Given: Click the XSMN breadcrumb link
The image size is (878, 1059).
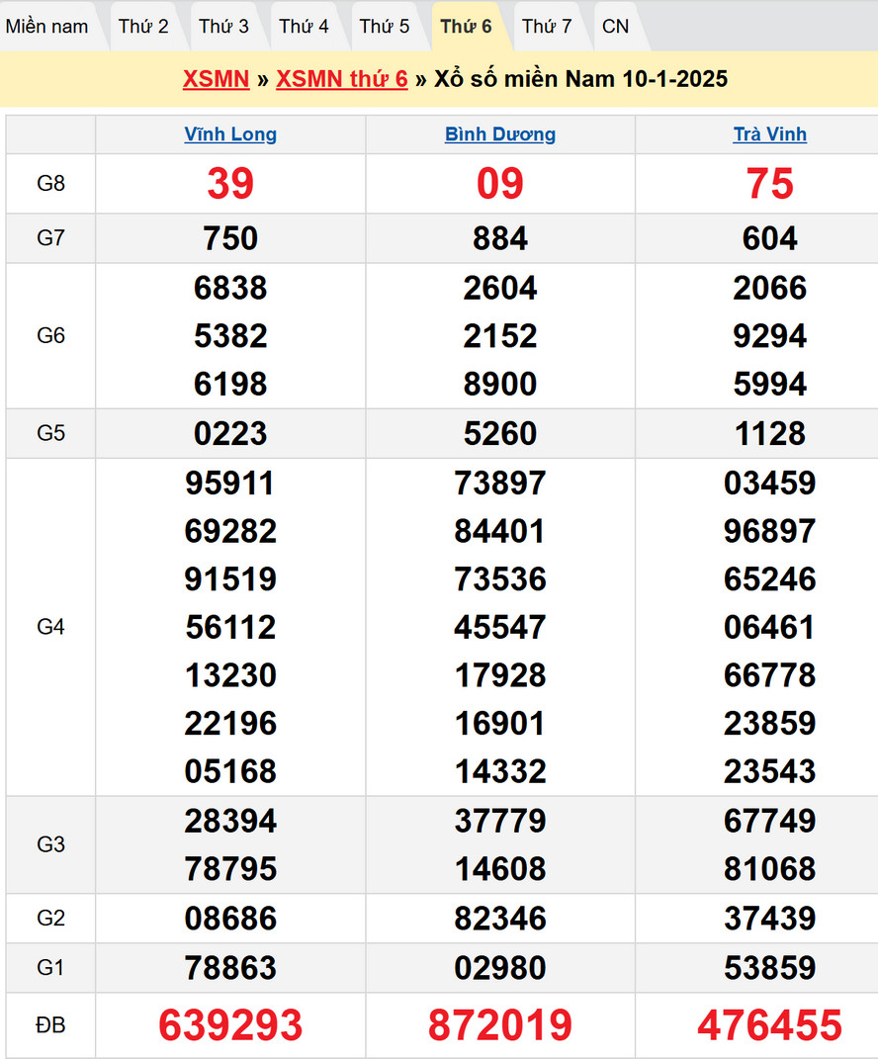Looking at the screenshot, I should click(216, 79).
